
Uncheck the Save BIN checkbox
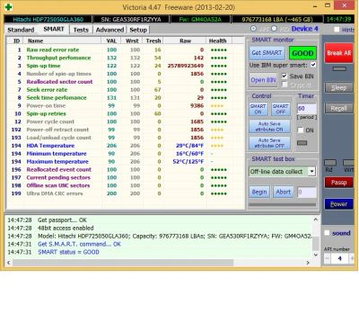tap(285, 76)
